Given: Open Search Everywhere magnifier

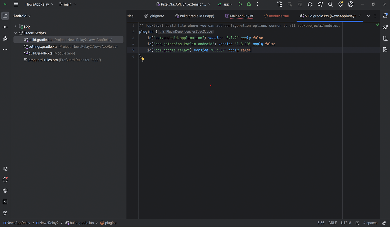Looking at the screenshot, I should point(330,4).
